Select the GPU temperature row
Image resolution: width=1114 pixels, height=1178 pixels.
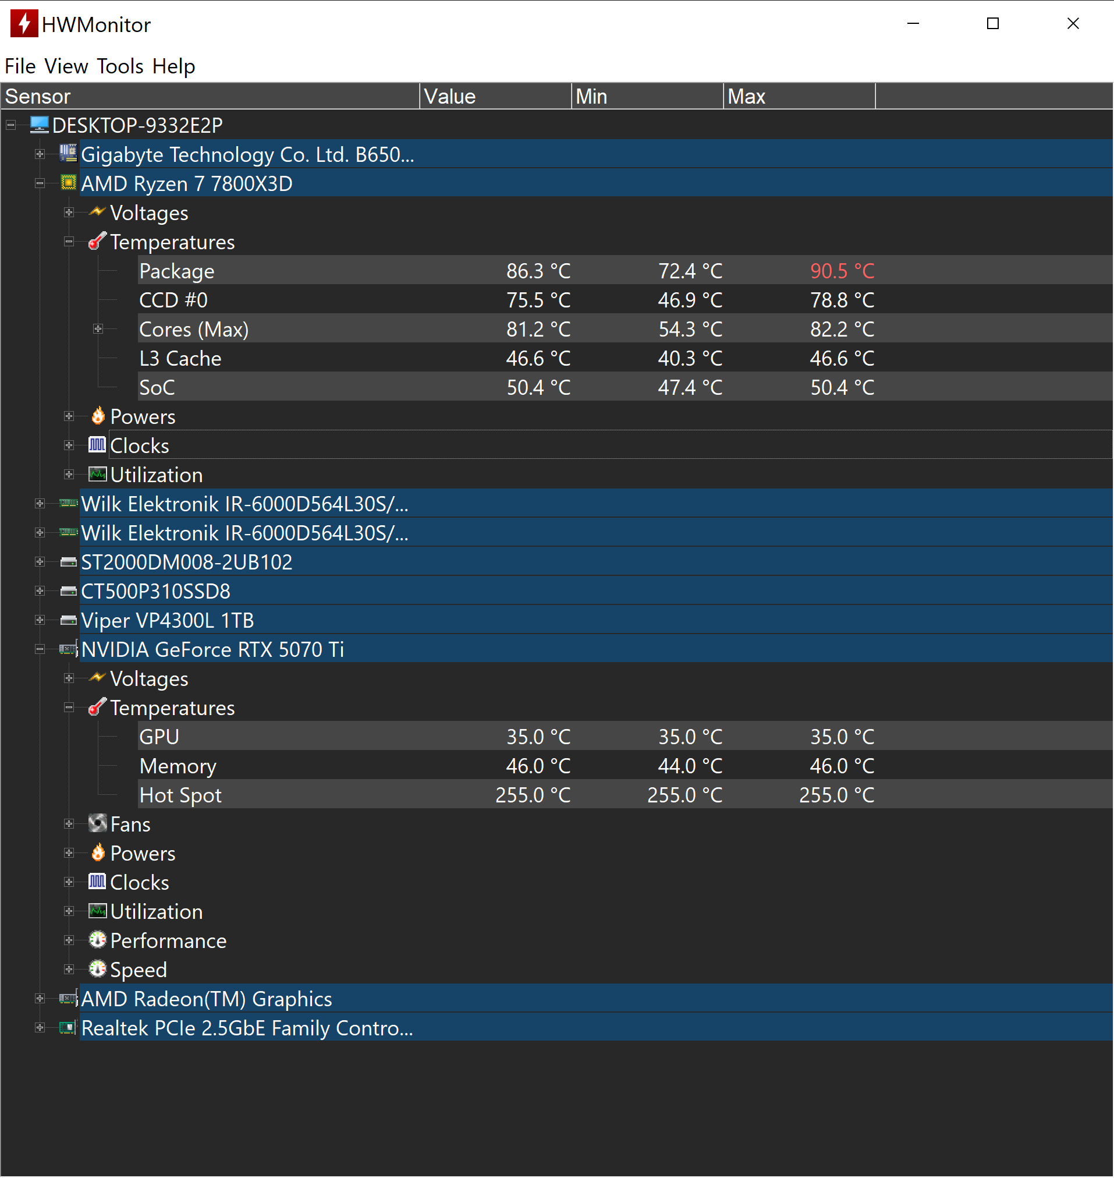pos(625,737)
